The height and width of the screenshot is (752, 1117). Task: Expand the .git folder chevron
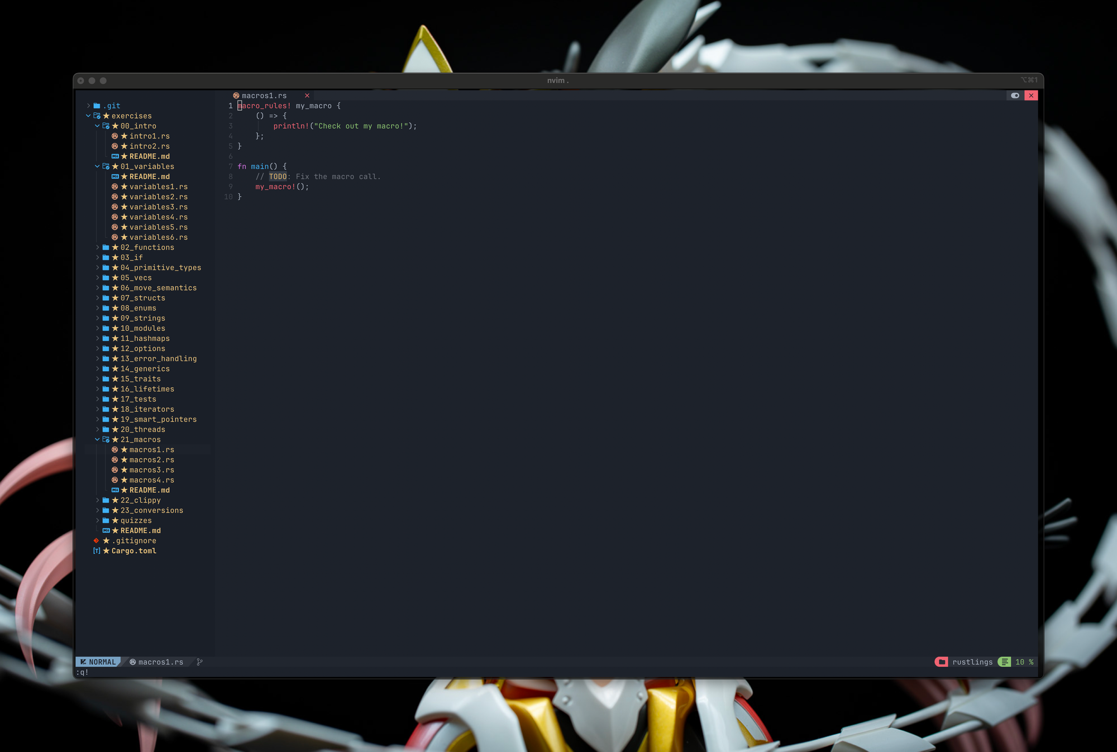click(88, 106)
